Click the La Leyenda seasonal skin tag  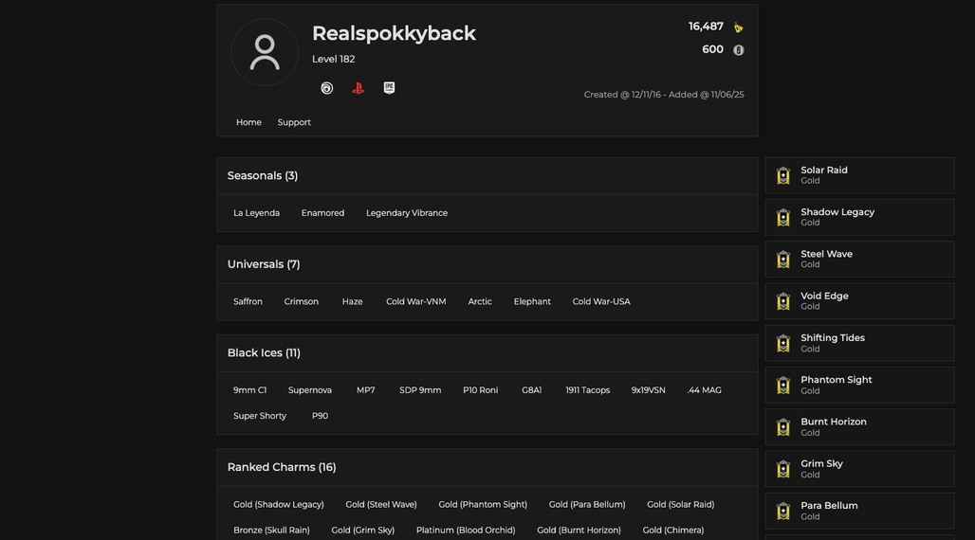[x=256, y=213]
